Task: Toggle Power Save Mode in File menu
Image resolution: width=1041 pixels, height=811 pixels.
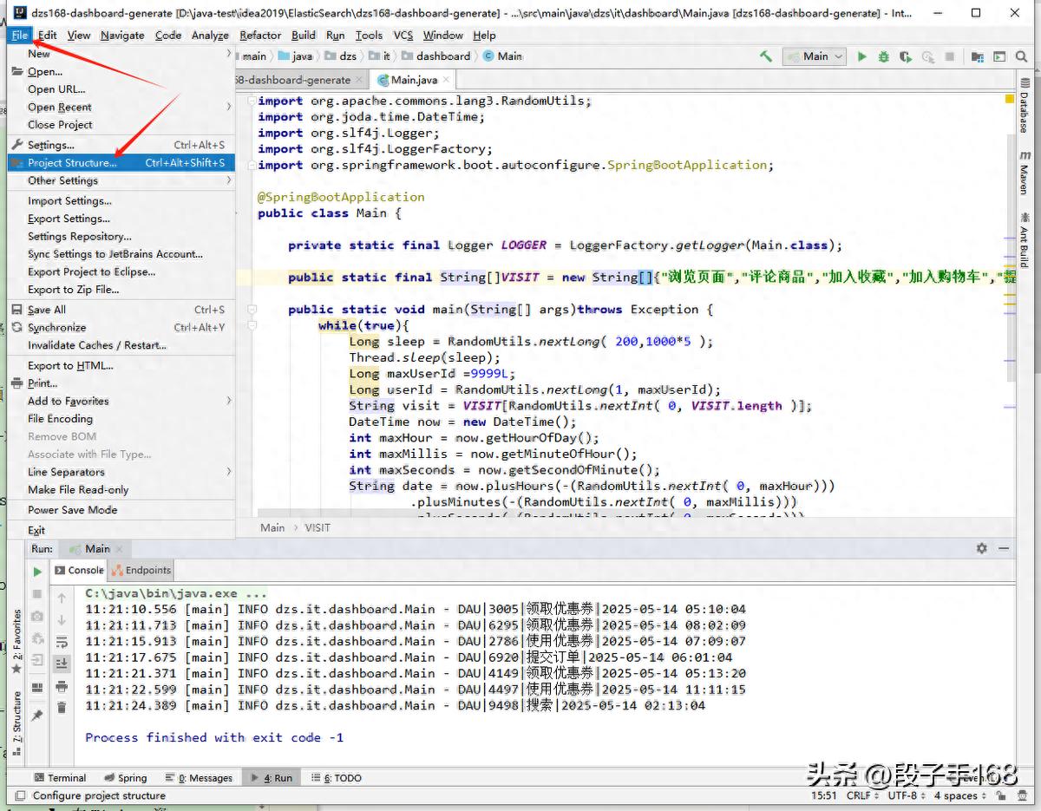Action: point(121,510)
